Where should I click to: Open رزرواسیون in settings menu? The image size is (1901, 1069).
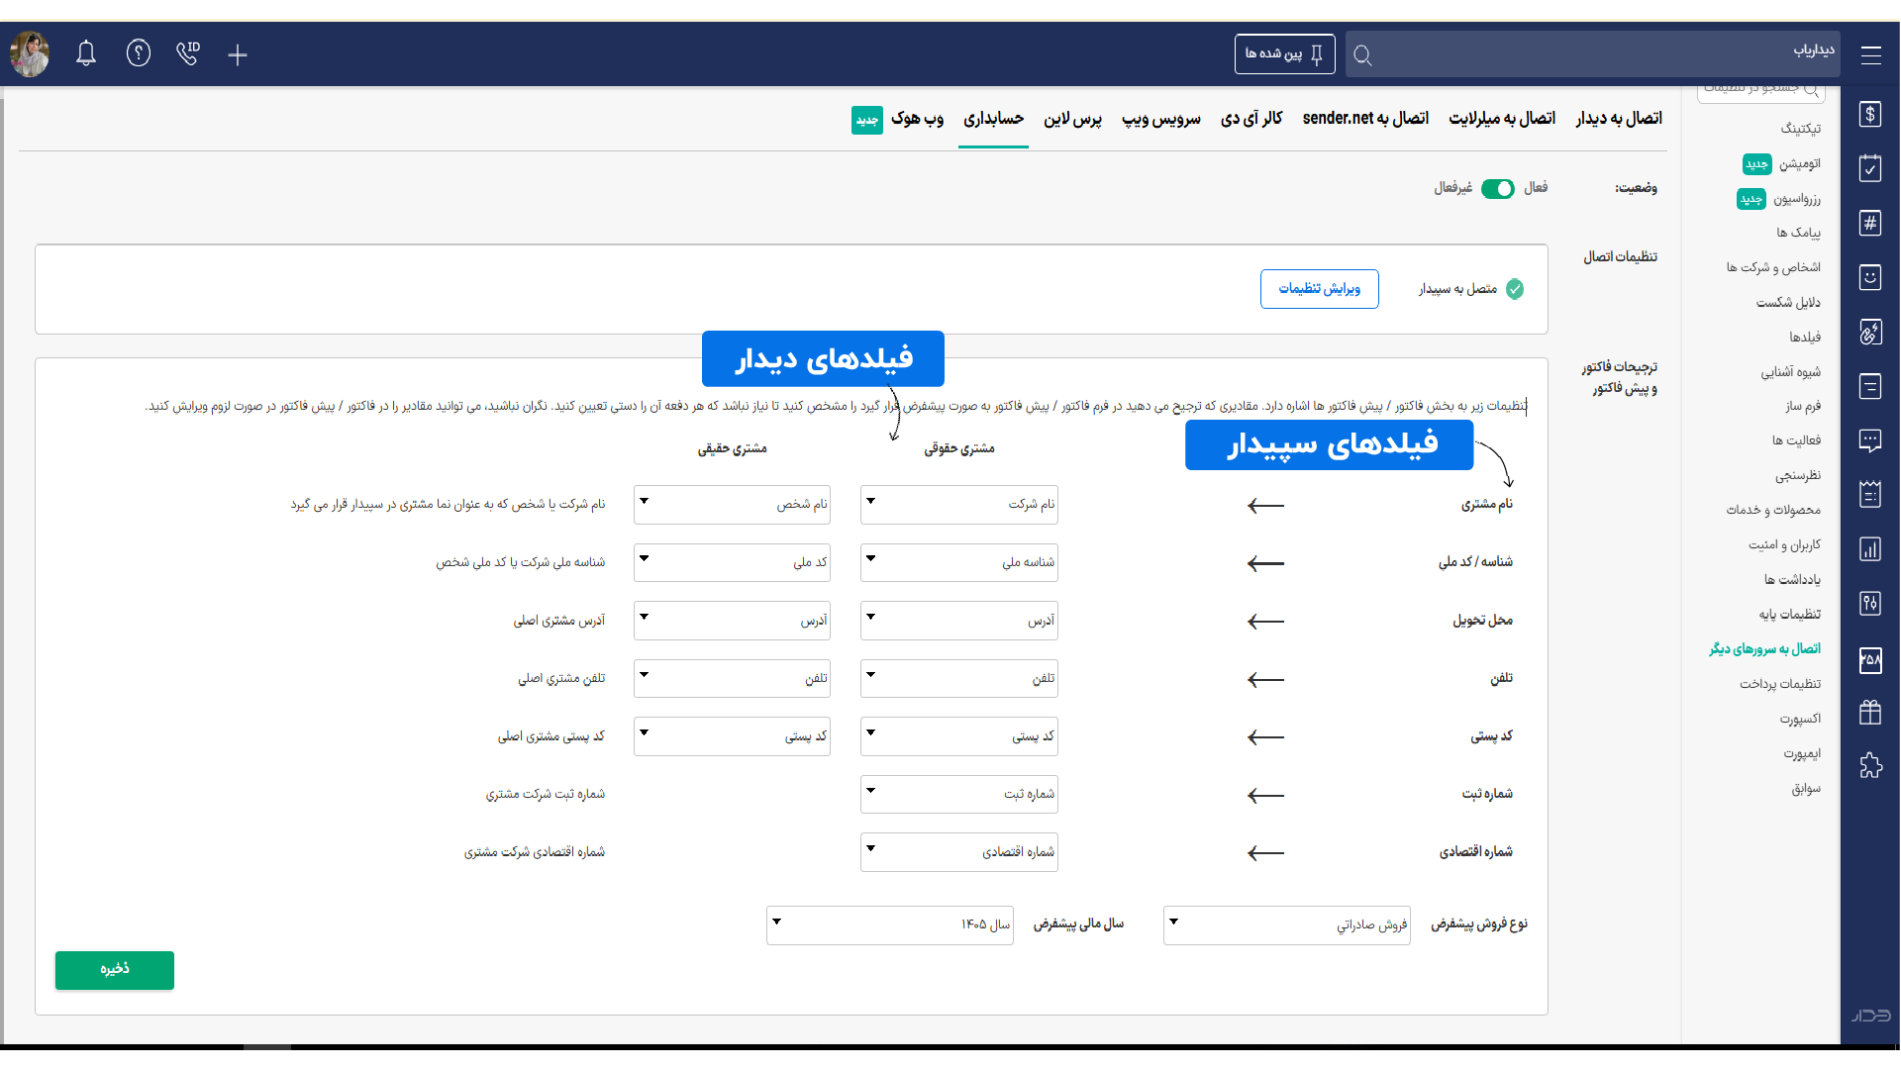(x=1797, y=199)
